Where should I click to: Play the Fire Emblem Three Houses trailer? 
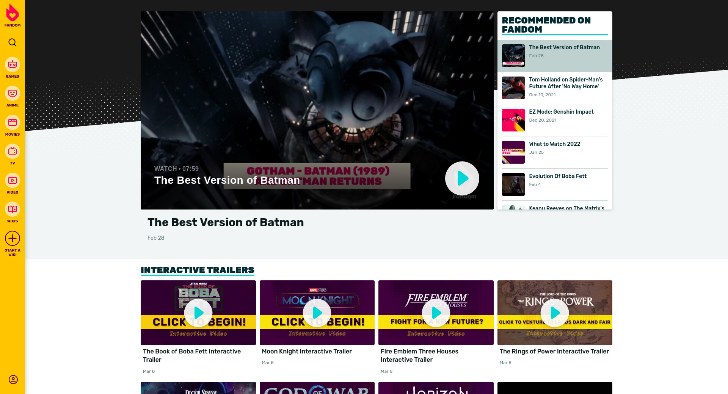[436, 313]
